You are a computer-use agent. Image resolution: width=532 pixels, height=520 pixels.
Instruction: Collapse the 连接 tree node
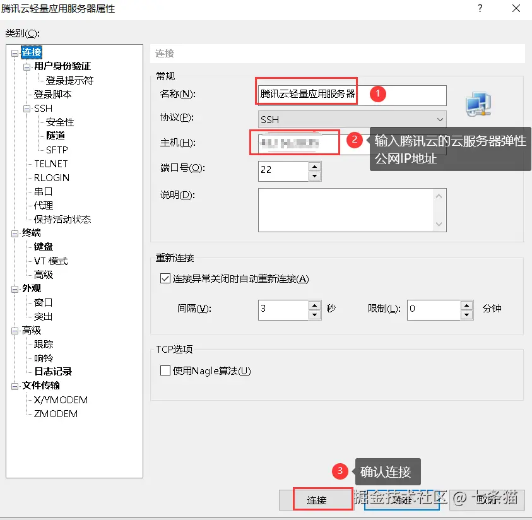click(x=15, y=53)
